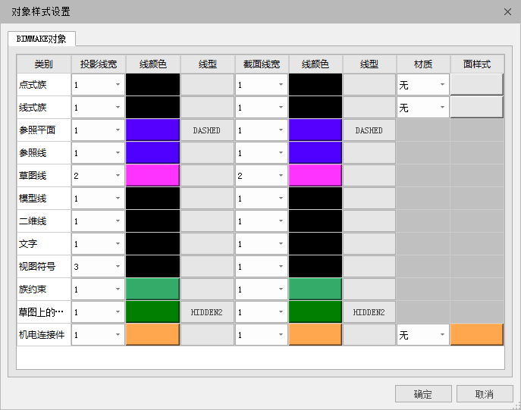The image size is (521, 410).
Task: Pick section line color for 机电连接件
Action: (x=315, y=335)
